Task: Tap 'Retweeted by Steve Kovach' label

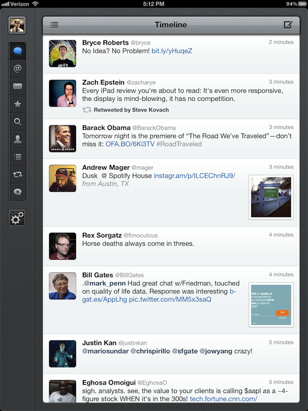Action: [131, 110]
